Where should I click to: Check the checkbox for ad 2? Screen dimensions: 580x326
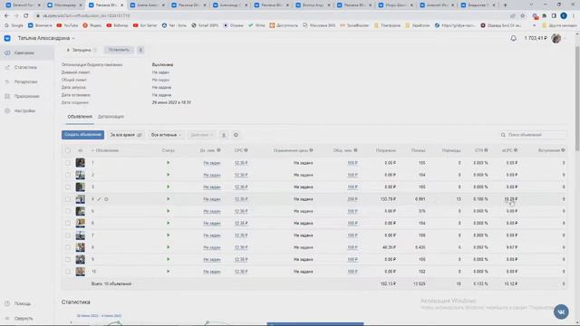pos(68,175)
